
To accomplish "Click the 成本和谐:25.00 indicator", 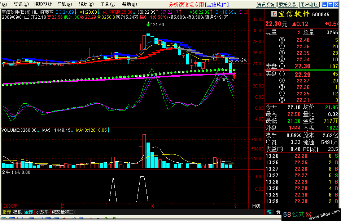I will click(x=117, y=12).
